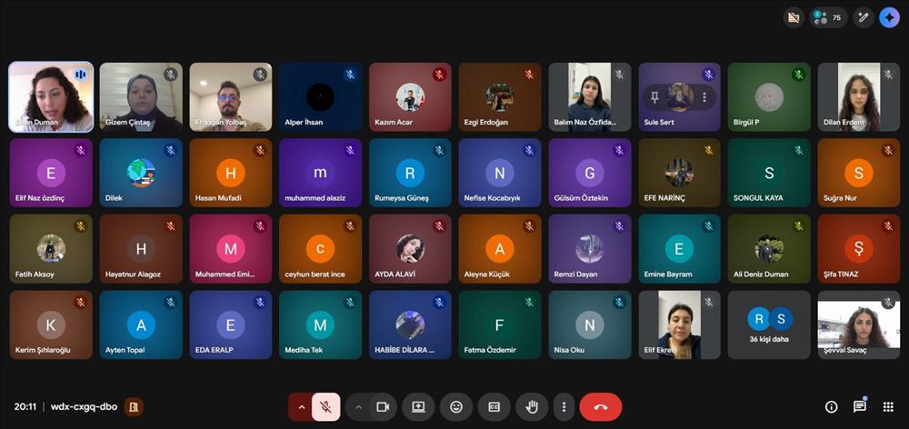Open the three-dot menu on Sule Sert's tile

(704, 96)
